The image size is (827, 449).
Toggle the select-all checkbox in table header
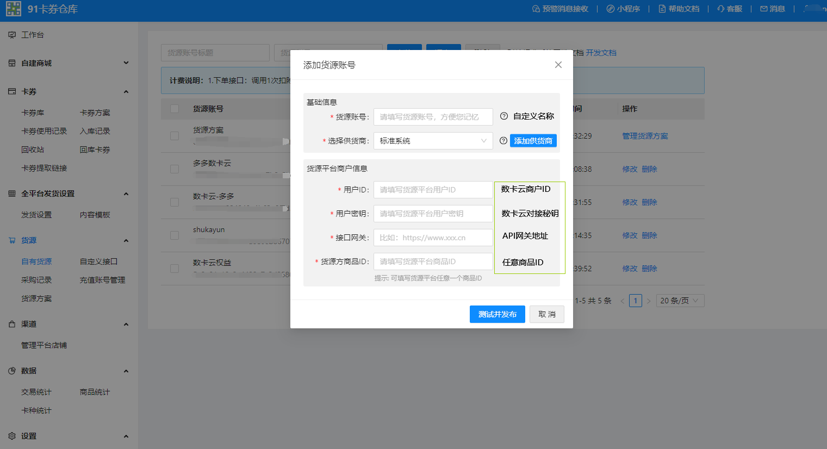click(175, 109)
